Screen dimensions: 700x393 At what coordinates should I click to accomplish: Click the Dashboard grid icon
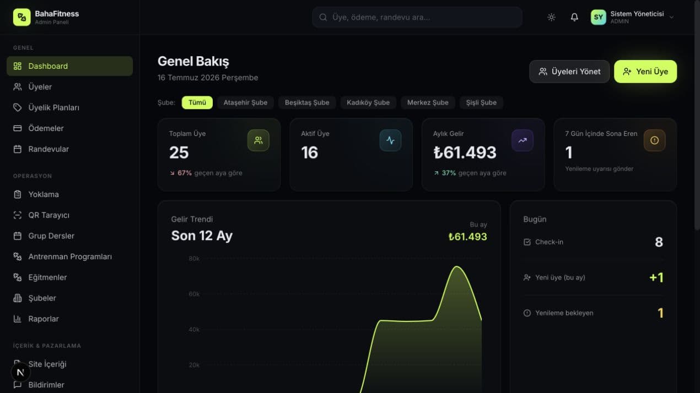click(18, 66)
